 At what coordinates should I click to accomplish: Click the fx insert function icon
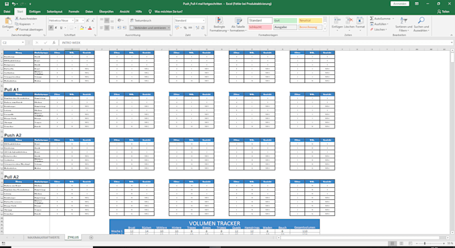pos(54,43)
